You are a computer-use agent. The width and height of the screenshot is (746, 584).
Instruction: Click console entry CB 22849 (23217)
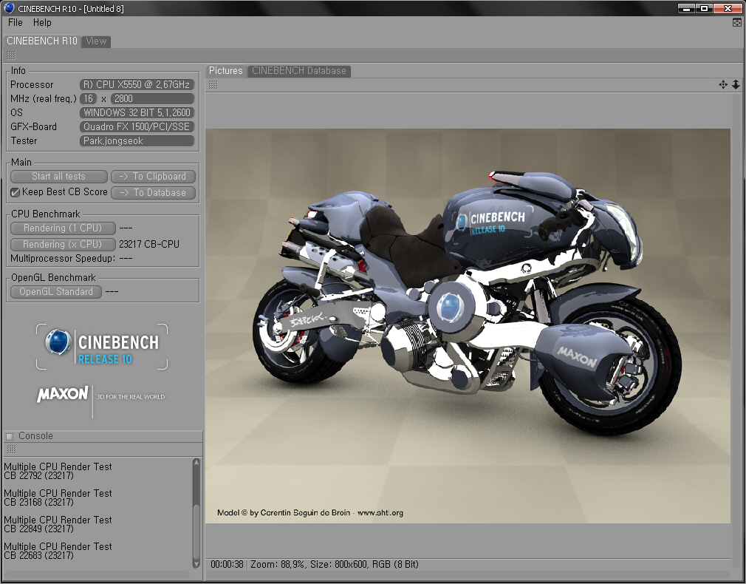point(38,529)
